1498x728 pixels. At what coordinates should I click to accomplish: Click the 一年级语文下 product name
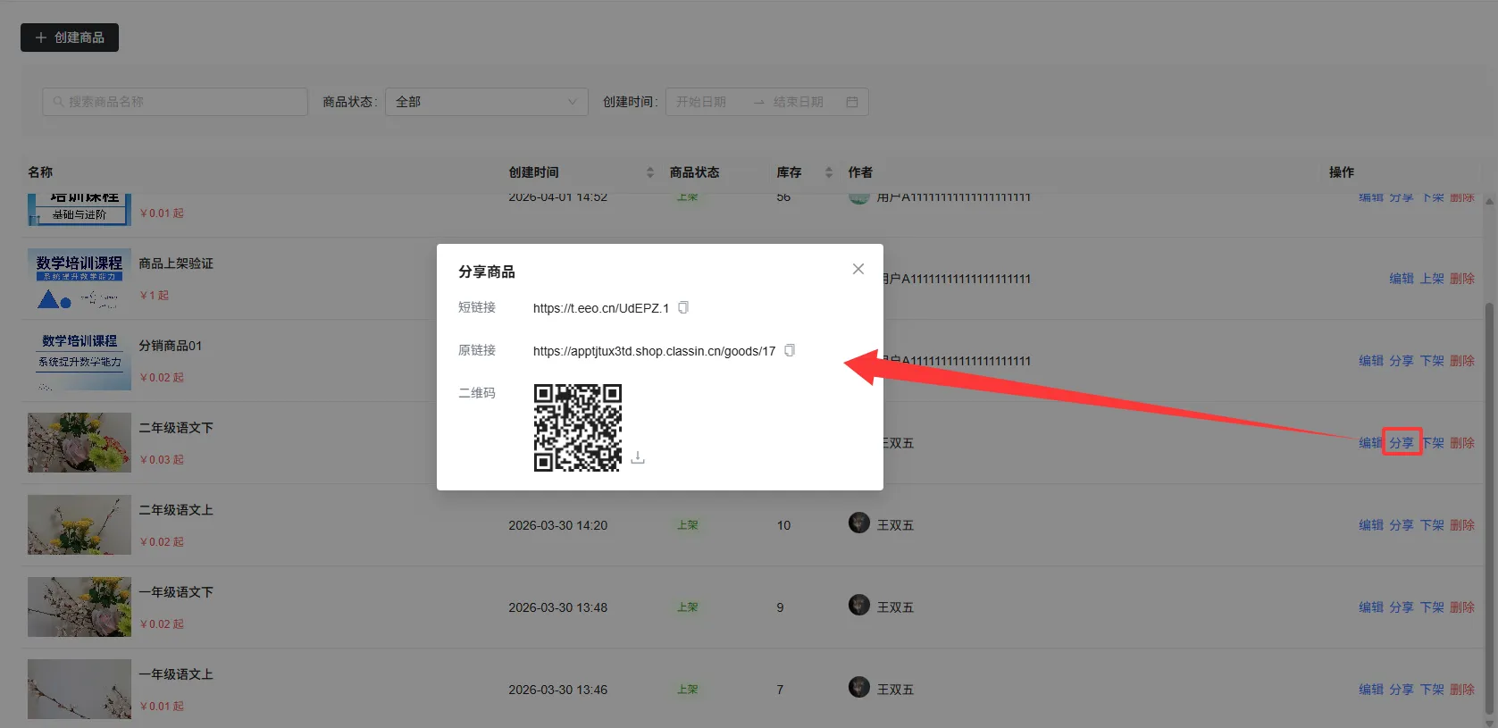(176, 592)
